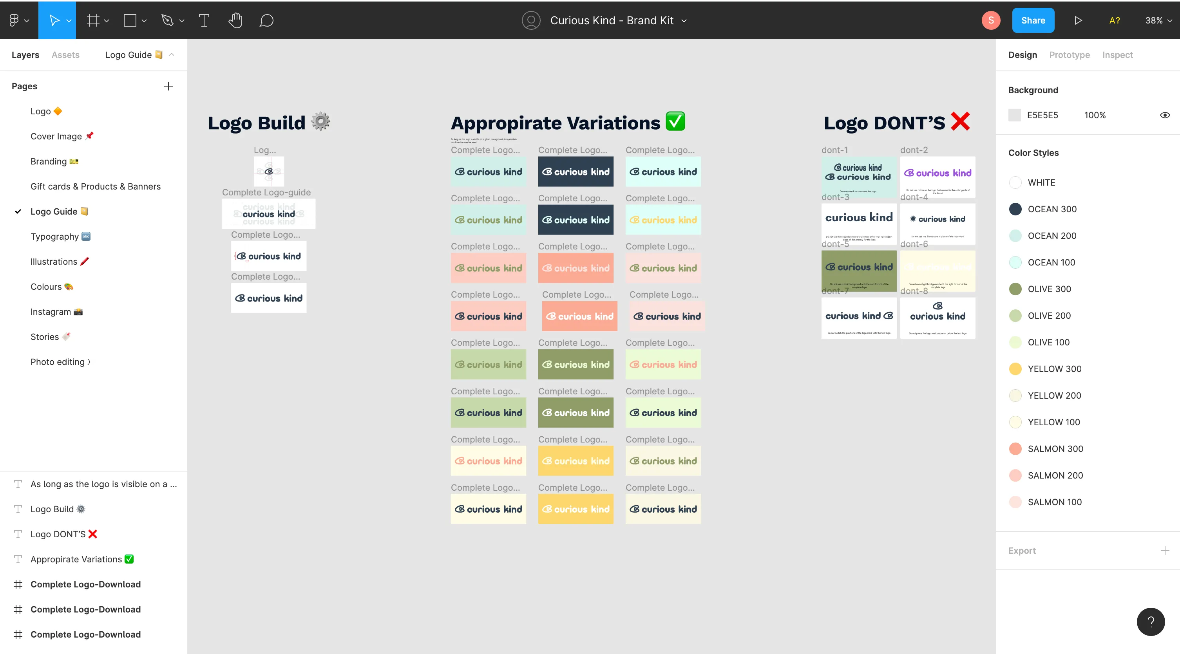This screenshot has height=654, width=1180.
Task: Select the Frame tool
Action: [93, 20]
